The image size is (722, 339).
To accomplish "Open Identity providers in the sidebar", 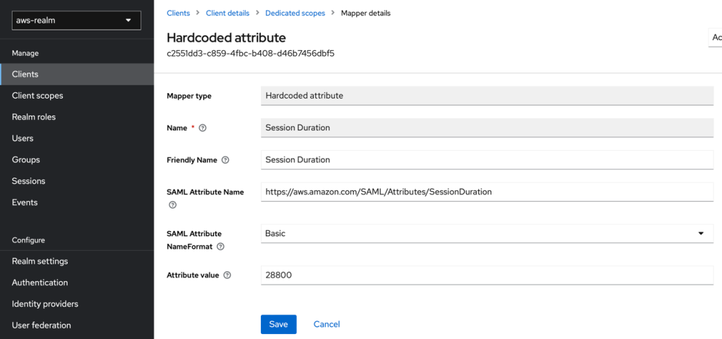I will click(x=45, y=304).
